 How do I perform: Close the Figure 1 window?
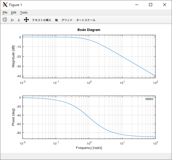click(165, 5)
